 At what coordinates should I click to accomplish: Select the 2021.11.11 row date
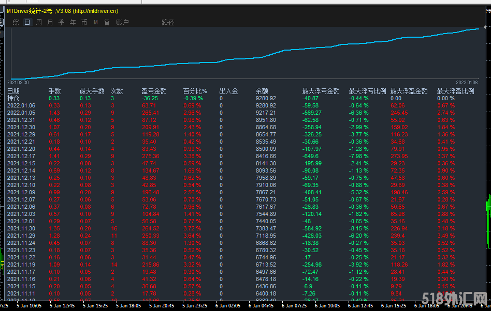pos(21,293)
